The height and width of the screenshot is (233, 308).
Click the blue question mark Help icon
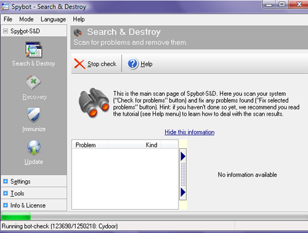[132, 64]
